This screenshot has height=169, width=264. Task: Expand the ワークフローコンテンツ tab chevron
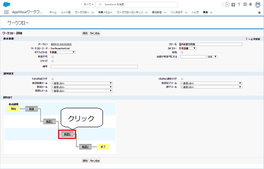point(147,12)
